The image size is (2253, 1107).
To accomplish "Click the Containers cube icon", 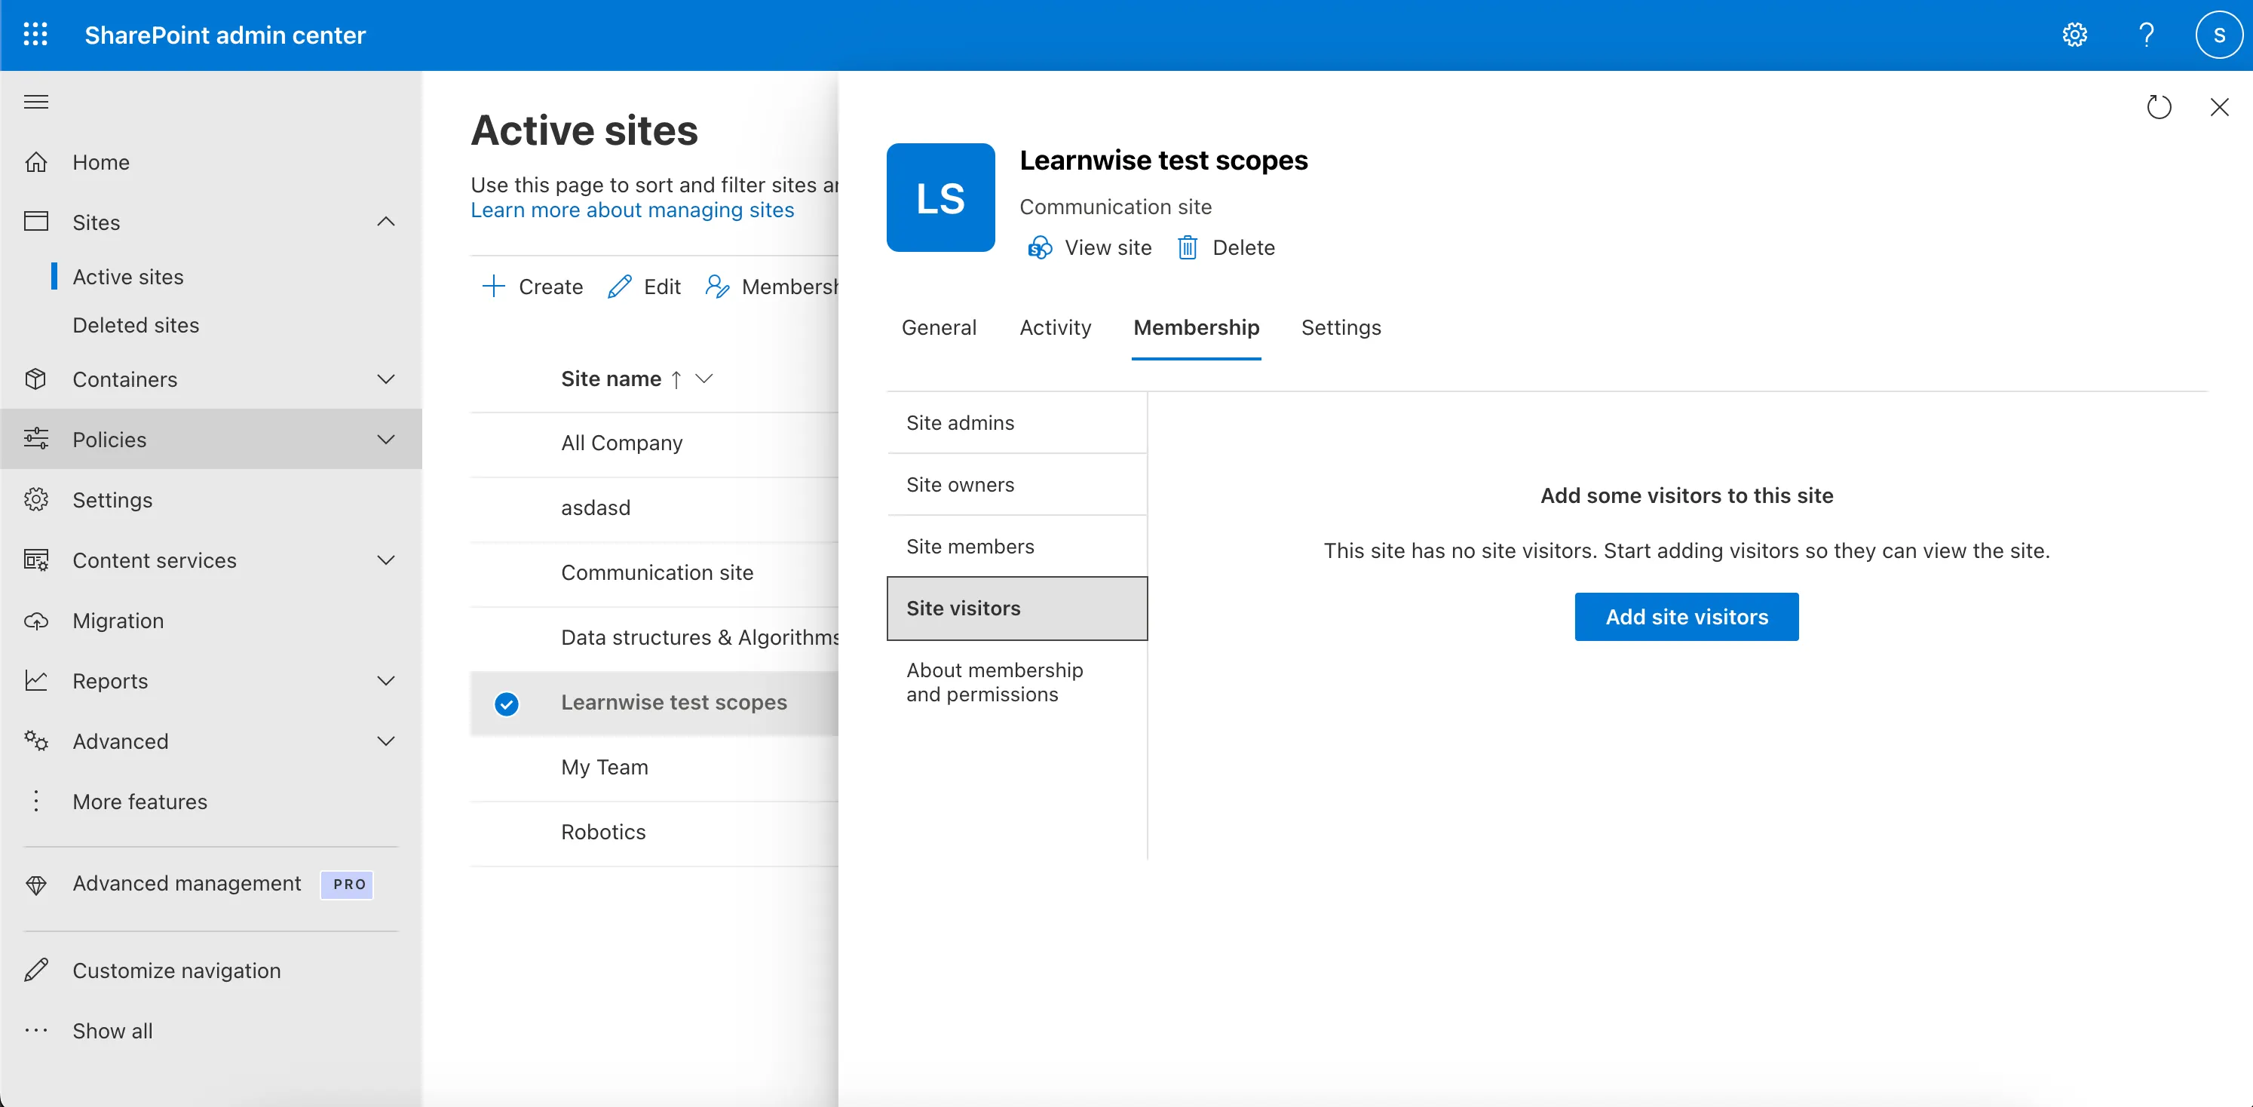I will [36, 379].
